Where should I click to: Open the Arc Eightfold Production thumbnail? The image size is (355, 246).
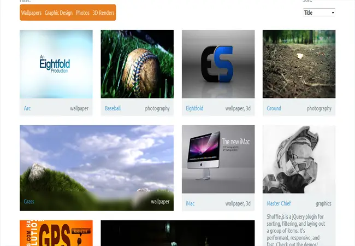tap(56, 64)
